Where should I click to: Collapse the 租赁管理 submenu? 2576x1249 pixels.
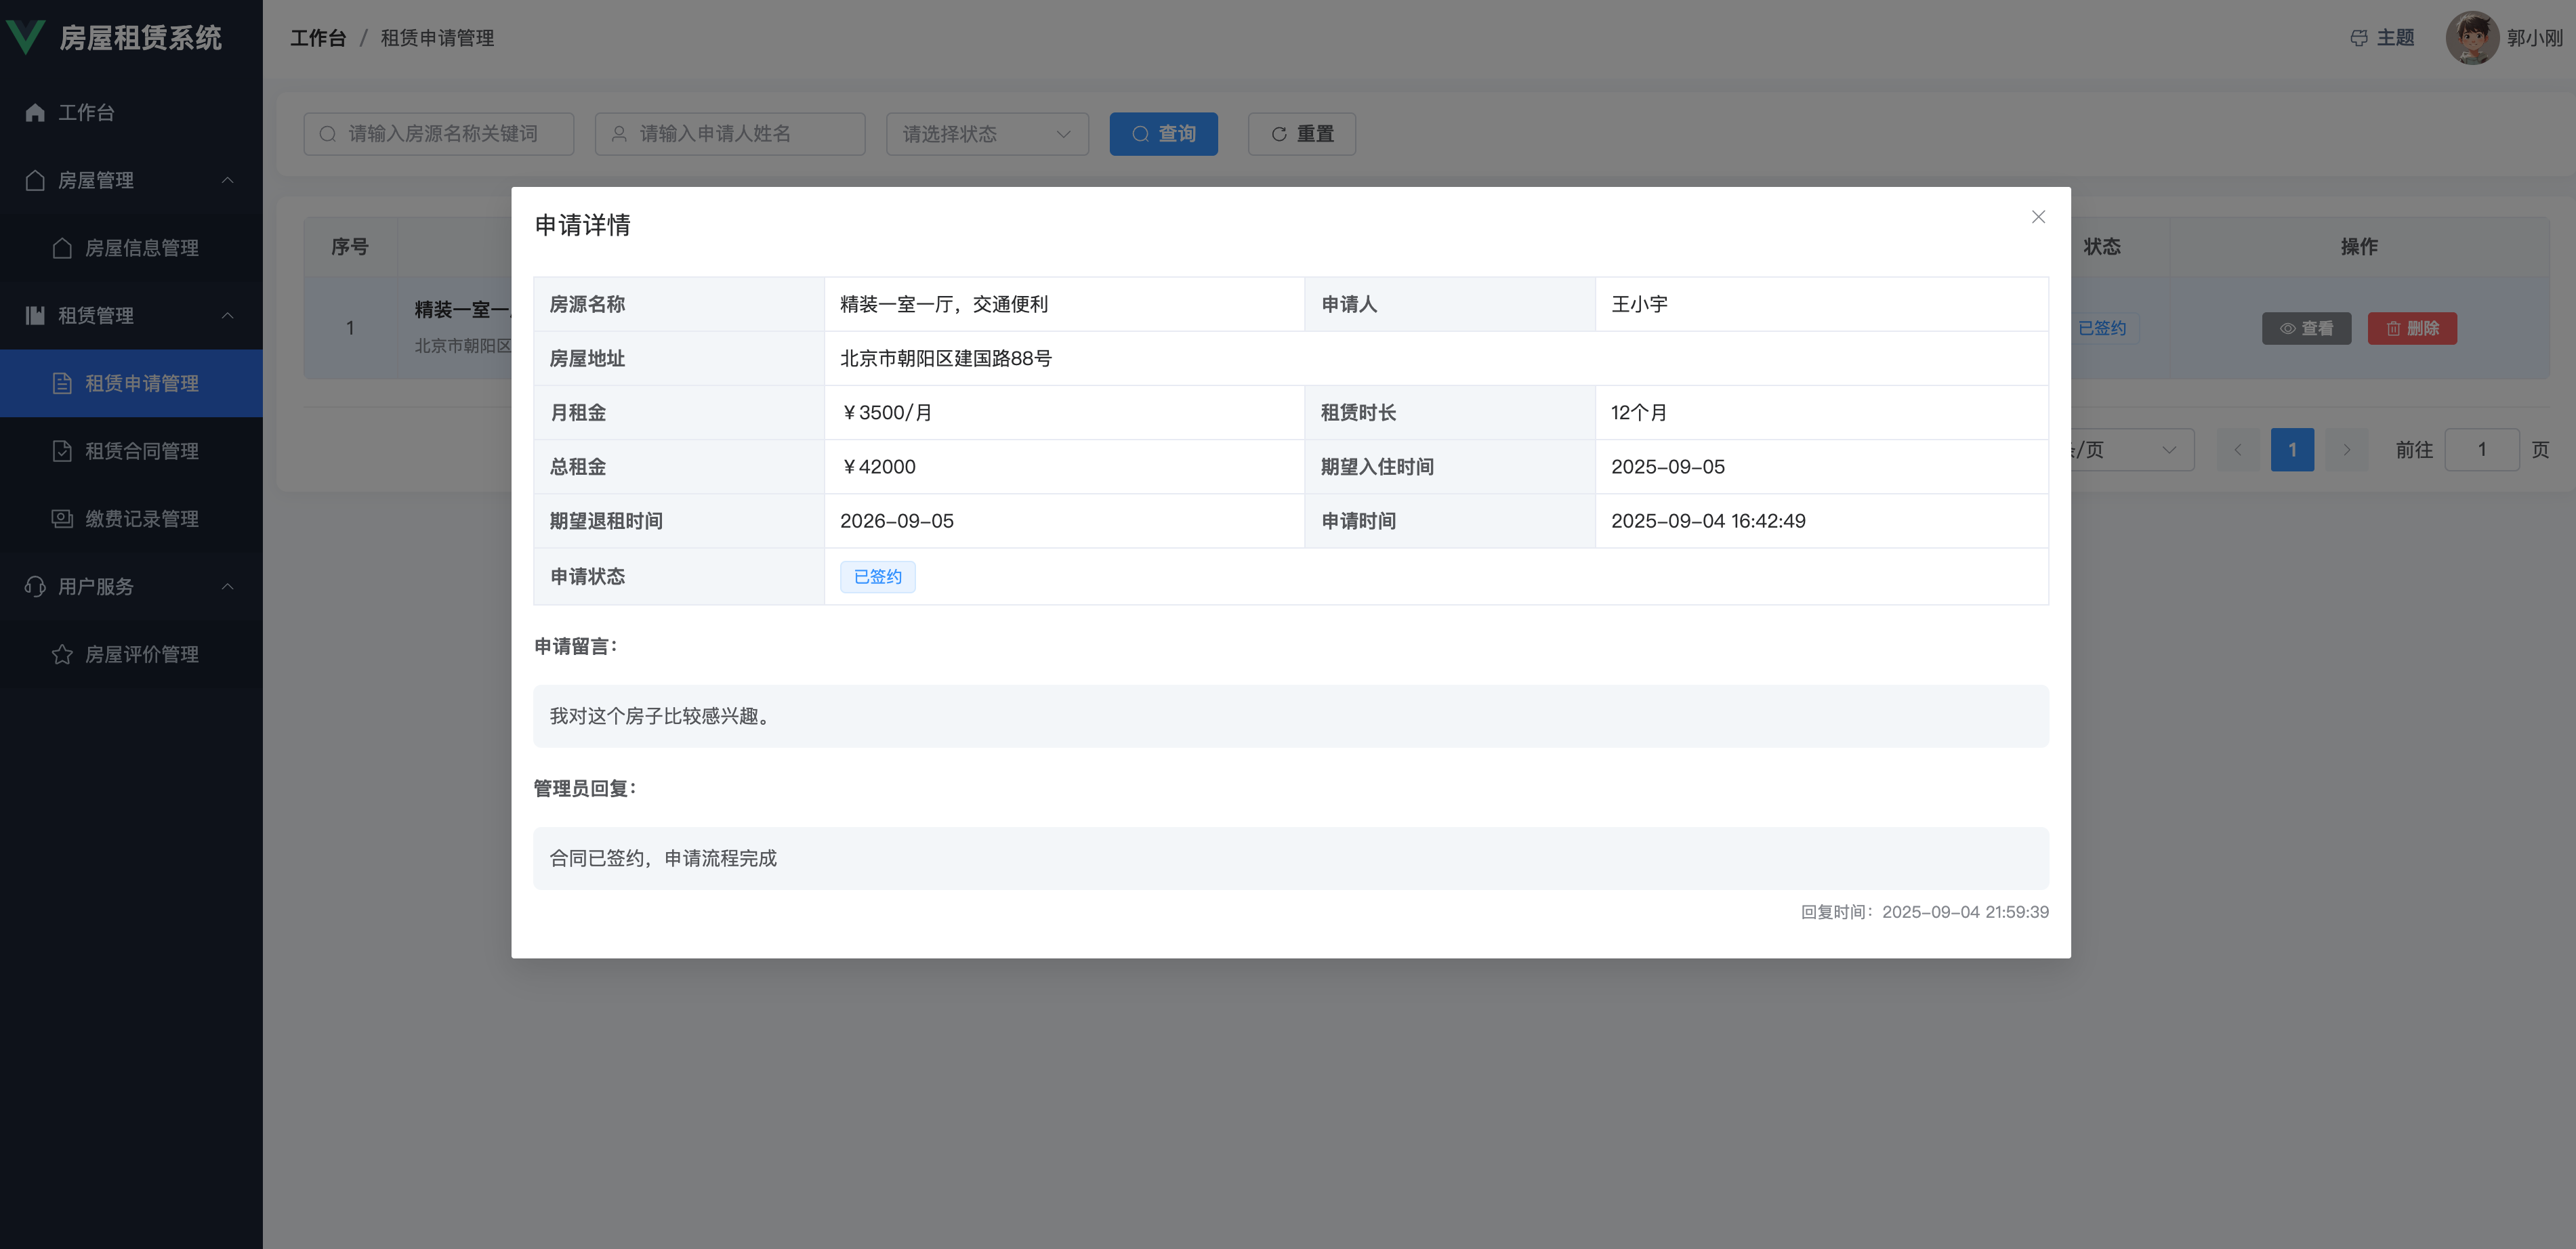point(227,315)
